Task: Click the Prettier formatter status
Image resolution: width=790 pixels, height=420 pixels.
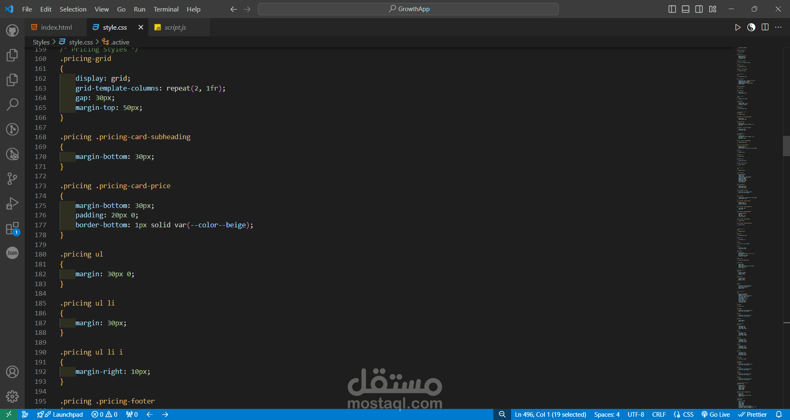Action: 753,414
